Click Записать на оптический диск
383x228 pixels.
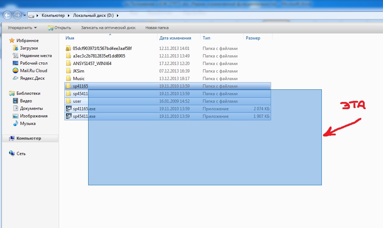(x=108, y=28)
